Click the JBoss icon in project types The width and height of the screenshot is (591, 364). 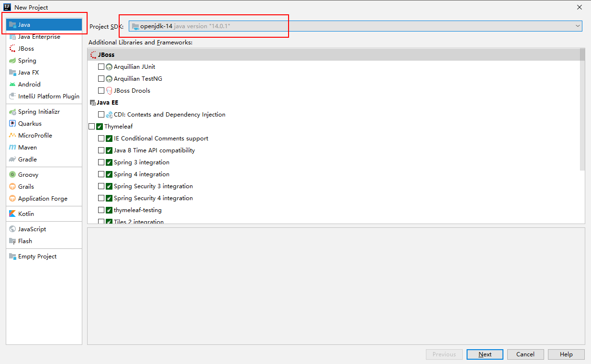coord(12,49)
